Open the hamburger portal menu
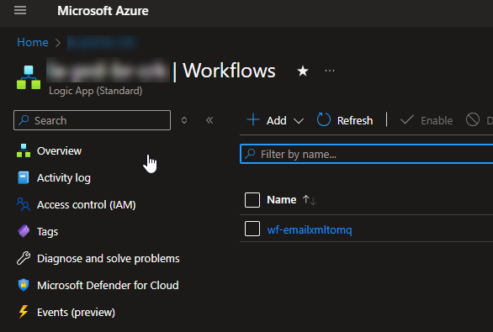This screenshot has width=493, height=332. pos(20,10)
